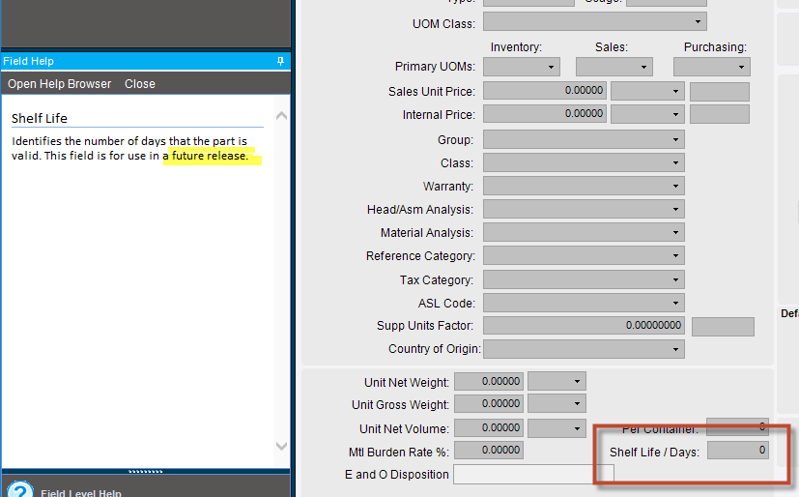799x497 pixels.
Task: Open the Purchasing primary UOM dropdown
Action: [x=741, y=67]
